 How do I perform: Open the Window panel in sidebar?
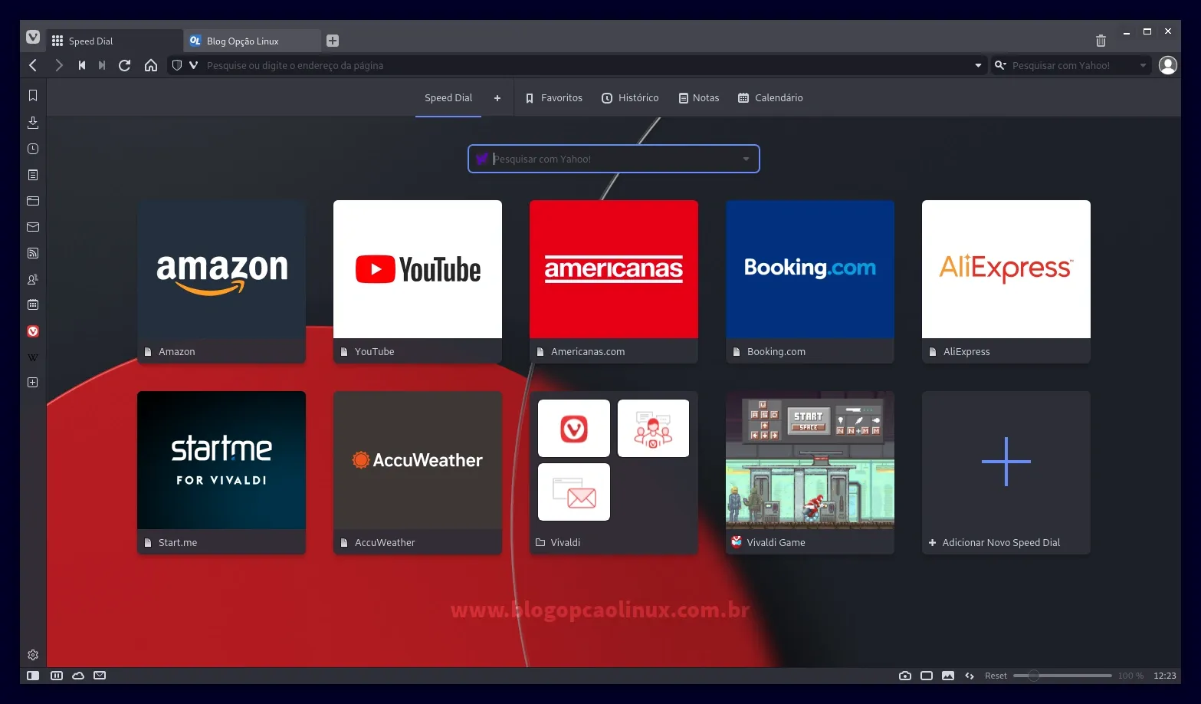coord(33,201)
